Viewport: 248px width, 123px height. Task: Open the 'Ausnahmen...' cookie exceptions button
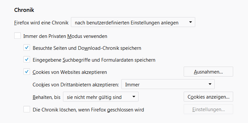[208, 72]
